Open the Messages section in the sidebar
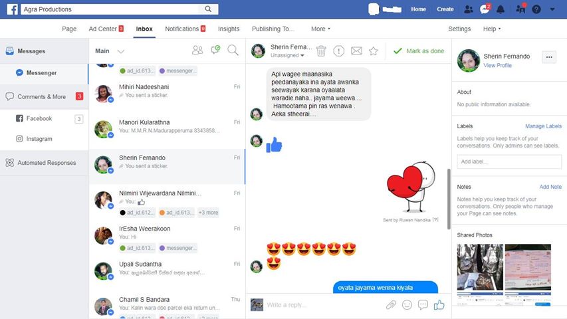Screen dimensions: 567x319 click(x=44, y=51)
